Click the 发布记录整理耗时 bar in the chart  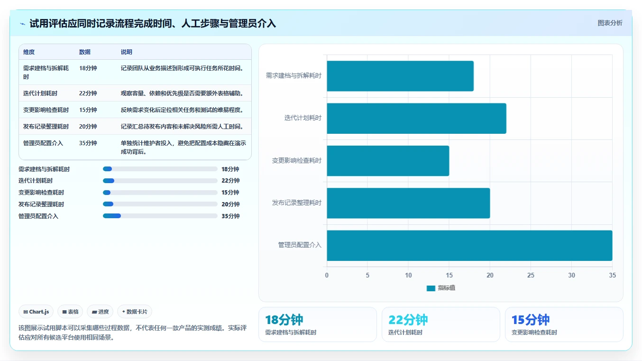point(408,203)
